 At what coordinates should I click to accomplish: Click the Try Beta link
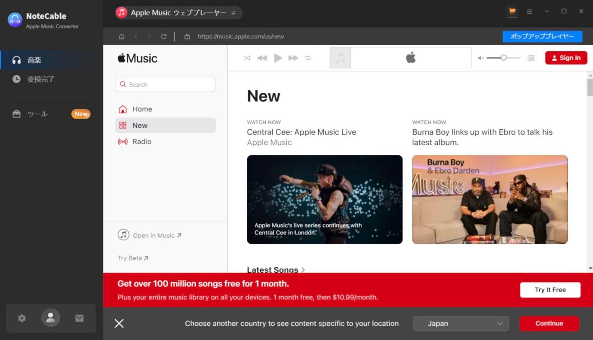click(x=133, y=258)
